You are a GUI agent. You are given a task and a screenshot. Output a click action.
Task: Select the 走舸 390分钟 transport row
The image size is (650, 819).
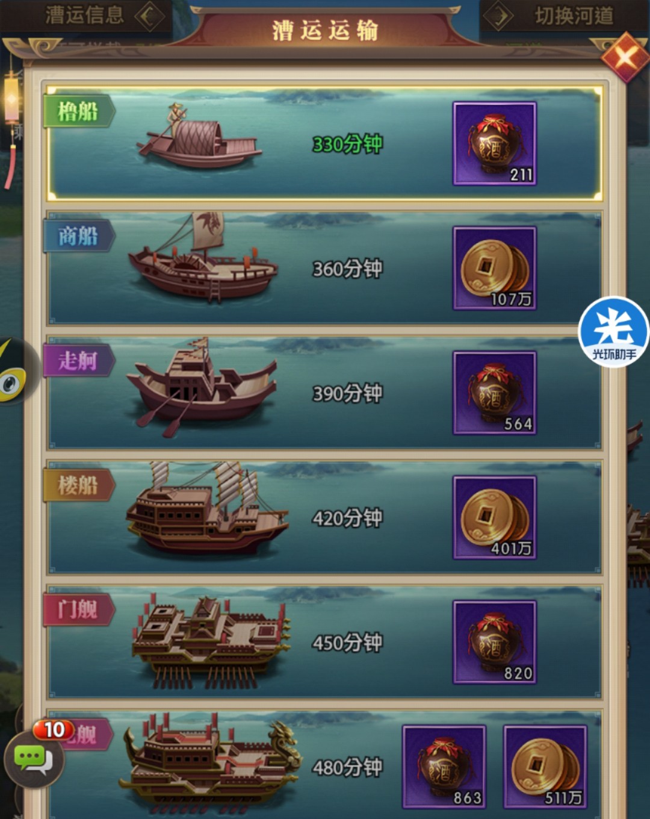point(324,393)
